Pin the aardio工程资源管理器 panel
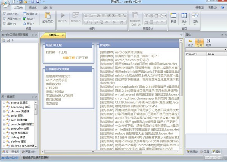This screenshot has width=227, height=162. [33, 35]
